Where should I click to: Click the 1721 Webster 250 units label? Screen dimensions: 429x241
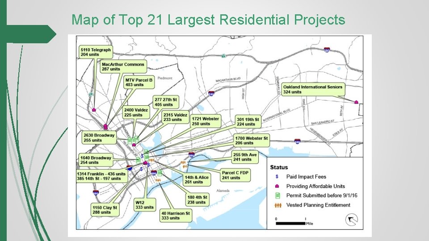coord(205,121)
